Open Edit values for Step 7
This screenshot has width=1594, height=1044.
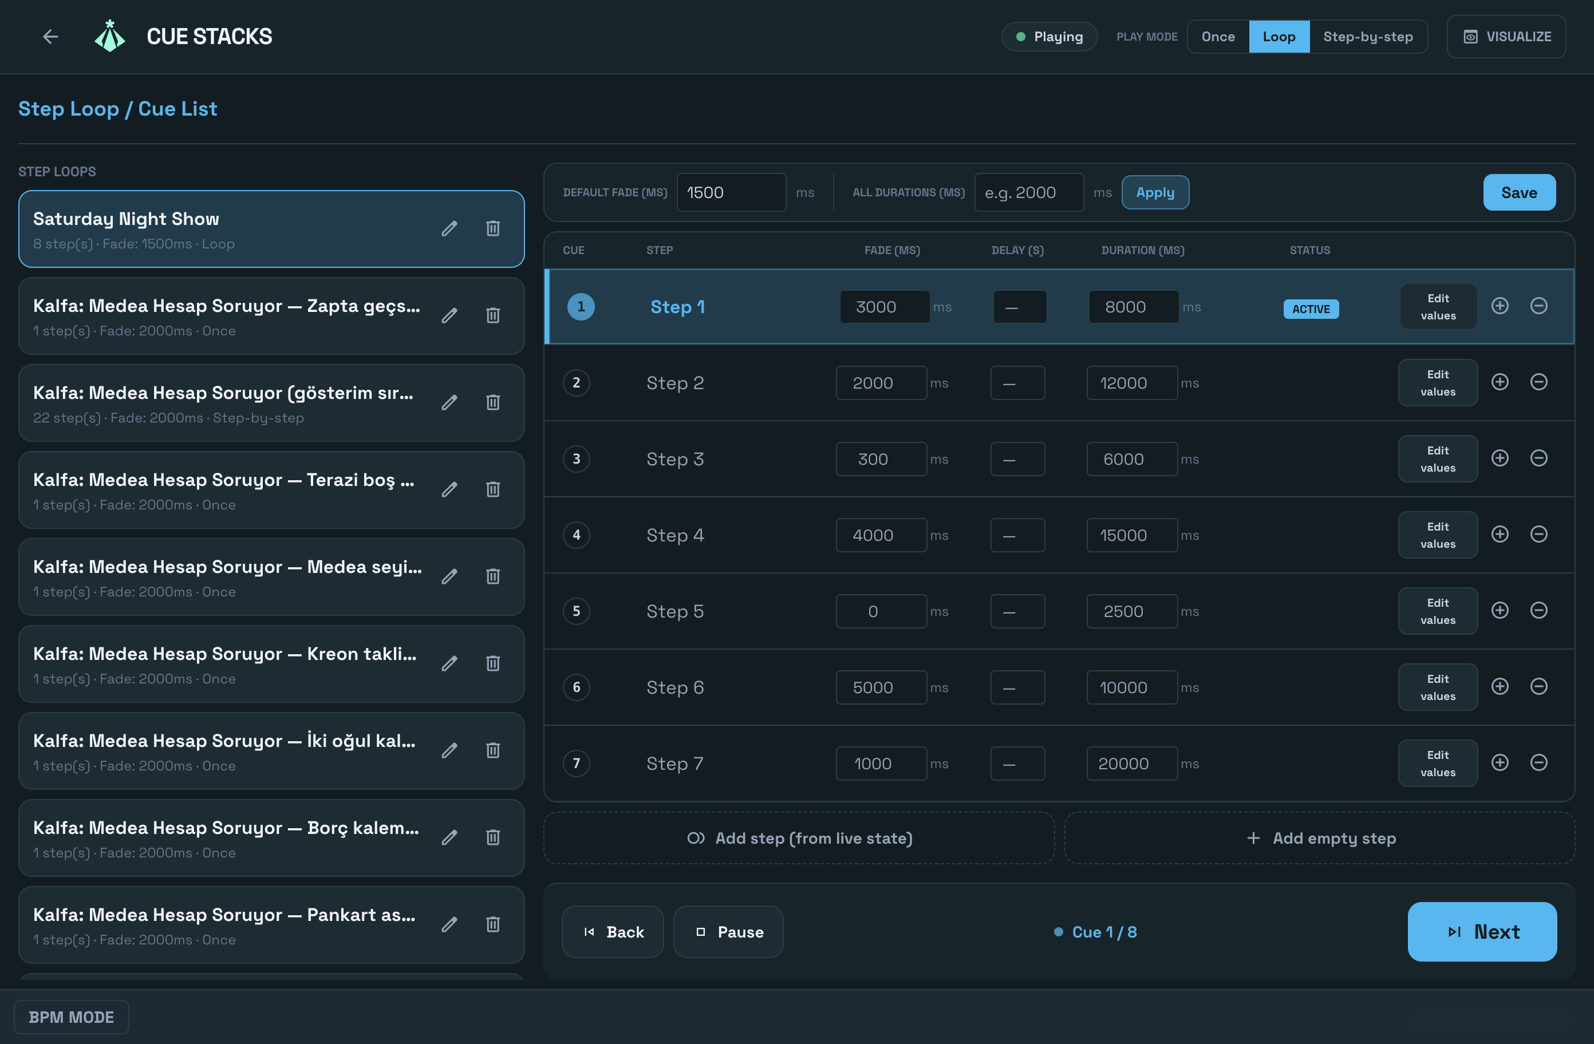[x=1438, y=764]
